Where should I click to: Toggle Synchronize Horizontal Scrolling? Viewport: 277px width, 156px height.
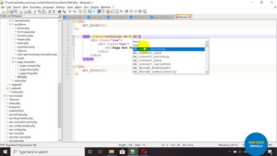[84, 12]
